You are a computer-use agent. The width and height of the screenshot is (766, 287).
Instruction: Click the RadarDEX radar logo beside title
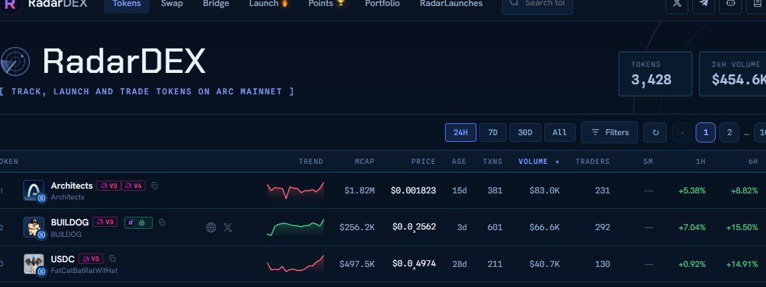pyautogui.click(x=15, y=62)
